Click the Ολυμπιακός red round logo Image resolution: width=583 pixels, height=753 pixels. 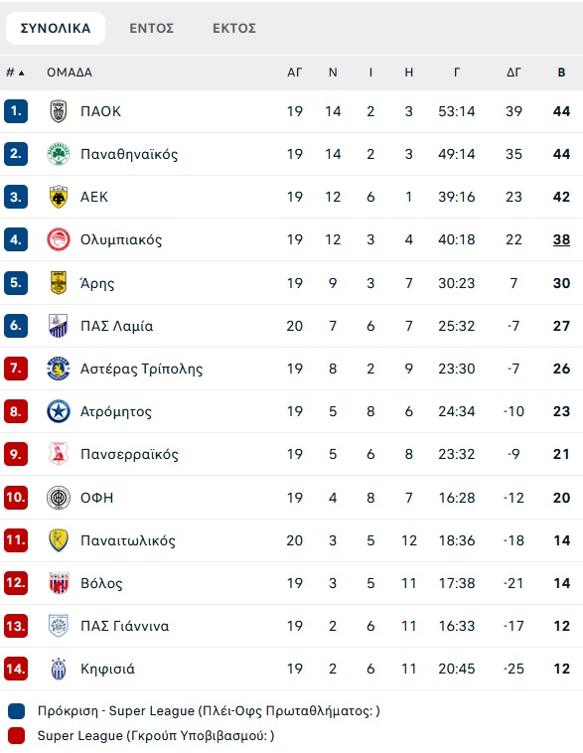[59, 239]
